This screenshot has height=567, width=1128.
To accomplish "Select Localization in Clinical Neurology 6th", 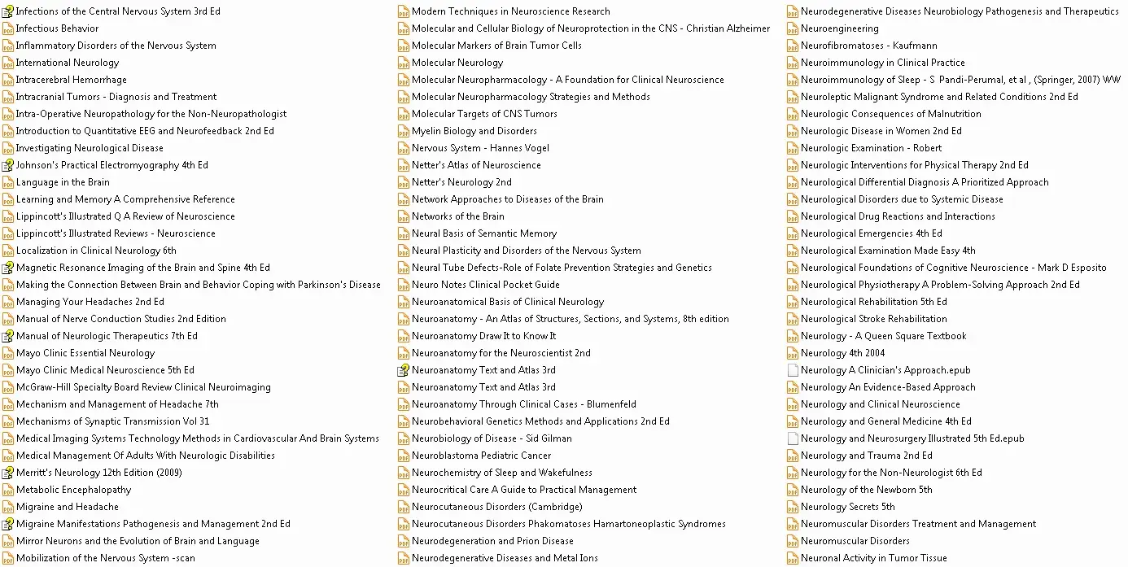I will tap(96, 251).
